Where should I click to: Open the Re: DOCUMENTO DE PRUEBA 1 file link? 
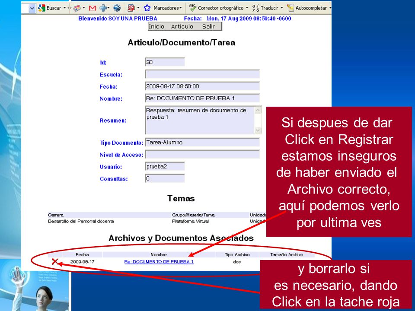pyautogui.click(x=159, y=262)
